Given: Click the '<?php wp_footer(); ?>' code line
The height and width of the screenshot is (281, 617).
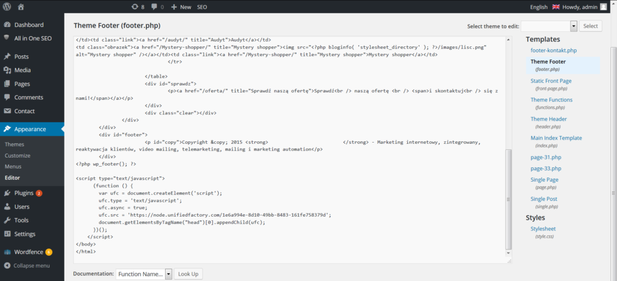Looking at the screenshot, I should click(x=106, y=164).
